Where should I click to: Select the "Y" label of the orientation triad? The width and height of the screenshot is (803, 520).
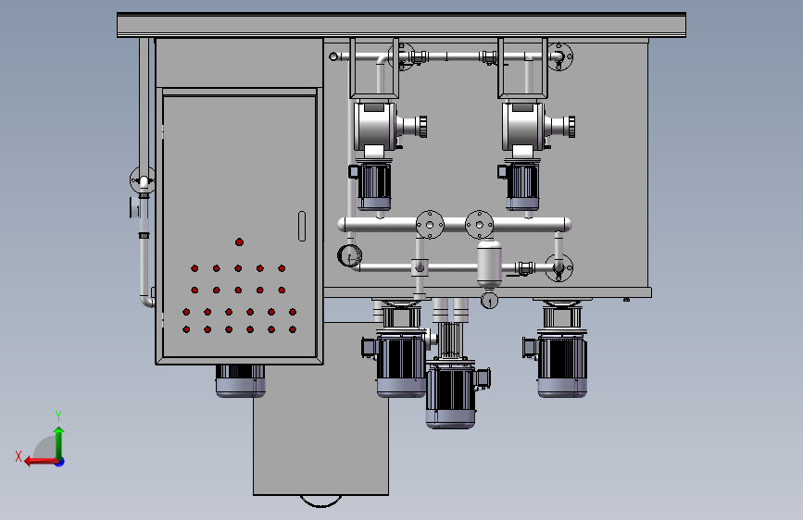click(58, 415)
